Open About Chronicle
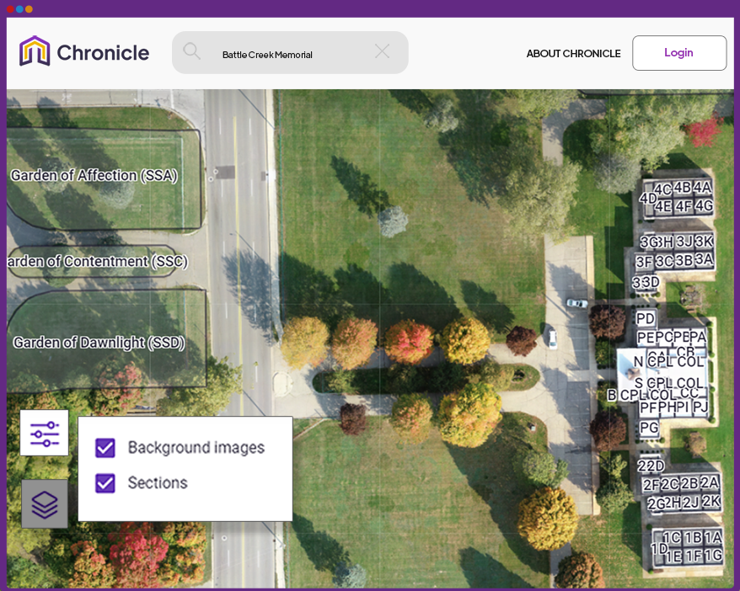 click(573, 53)
